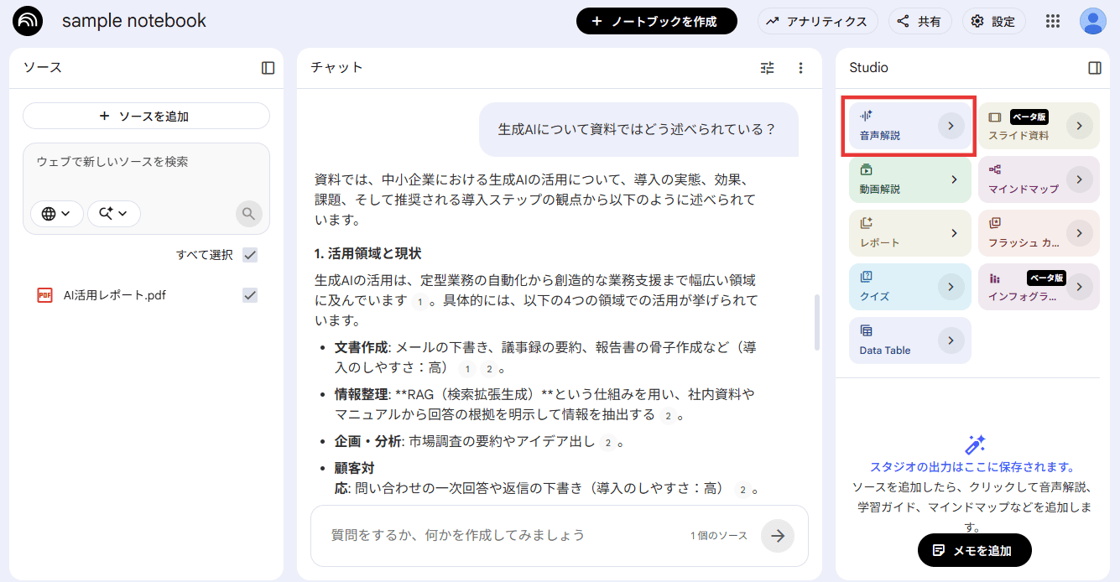Open 設定 menu
The image size is (1120, 582).
coord(993,21)
